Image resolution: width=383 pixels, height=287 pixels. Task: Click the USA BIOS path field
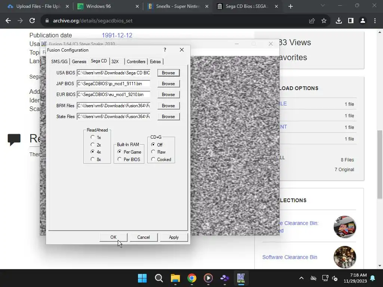pos(114,73)
